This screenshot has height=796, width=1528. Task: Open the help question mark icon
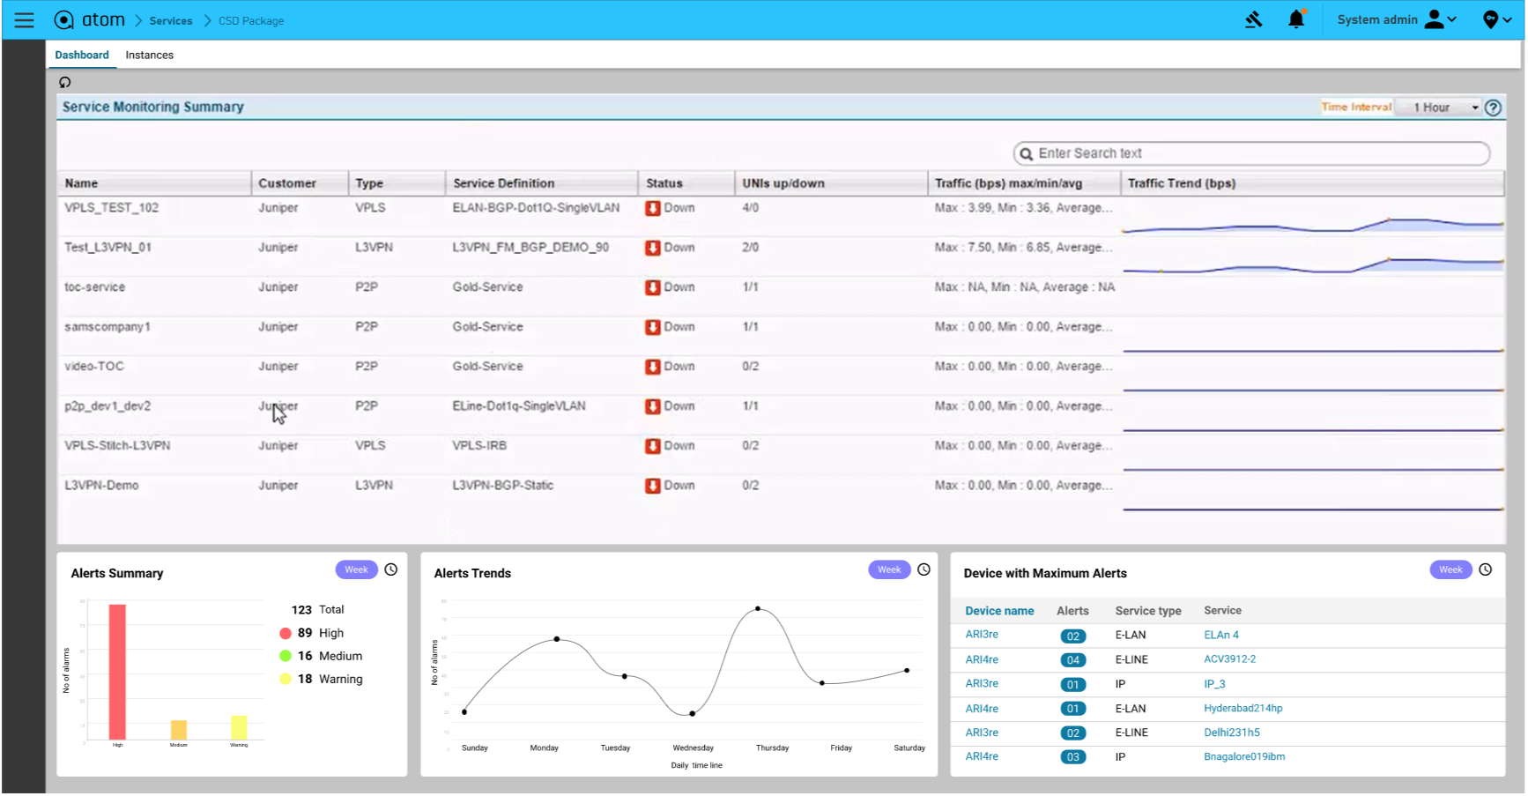tap(1493, 108)
